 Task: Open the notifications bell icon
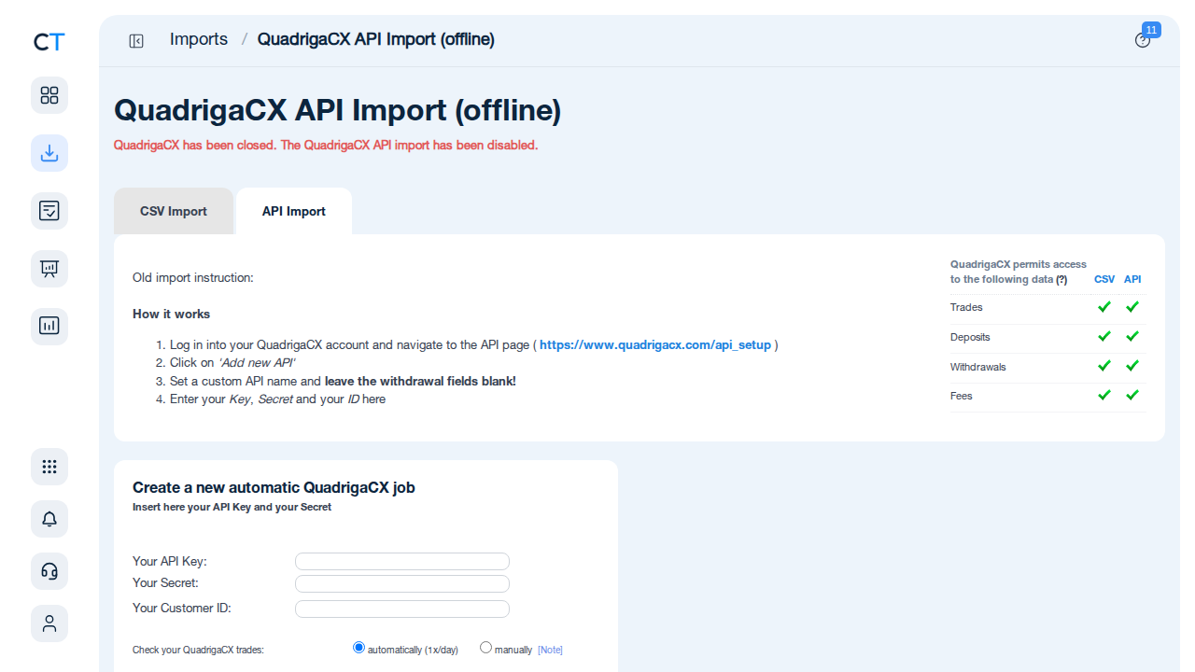[x=49, y=519]
